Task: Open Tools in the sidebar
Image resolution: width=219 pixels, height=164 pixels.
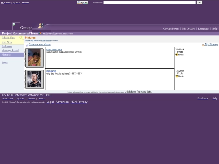Action: coord(4,62)
